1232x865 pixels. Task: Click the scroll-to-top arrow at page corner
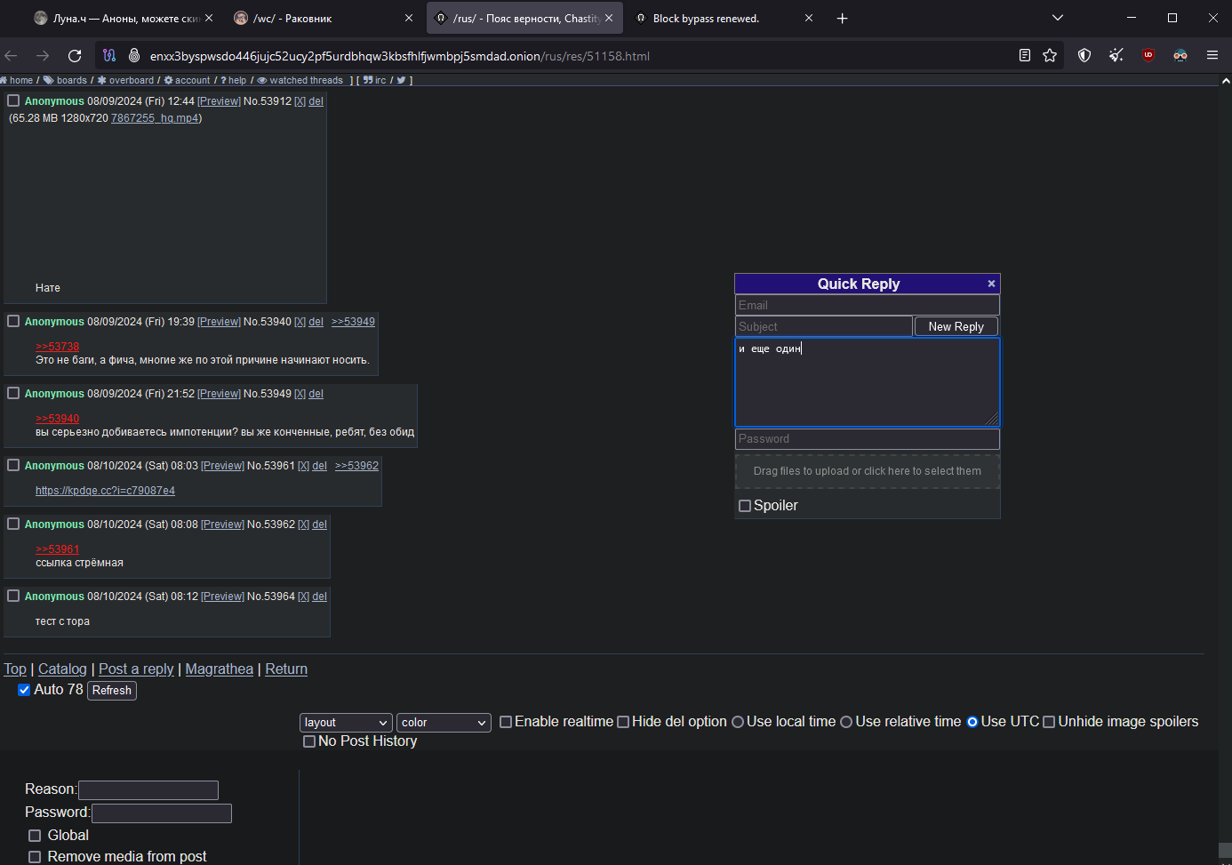click(1226, 81)
